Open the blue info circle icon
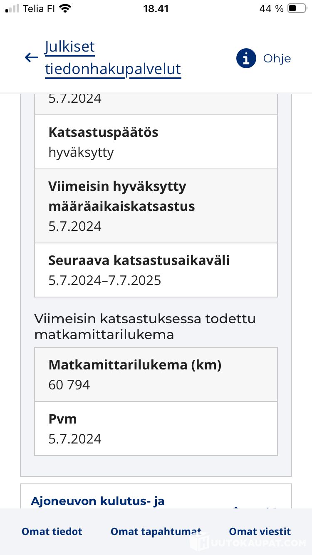Image resolution: width=312 pixels, height=555 pixels. [x=246, y=58]
